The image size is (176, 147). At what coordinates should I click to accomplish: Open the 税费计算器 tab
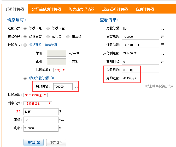tap(145, 9)
